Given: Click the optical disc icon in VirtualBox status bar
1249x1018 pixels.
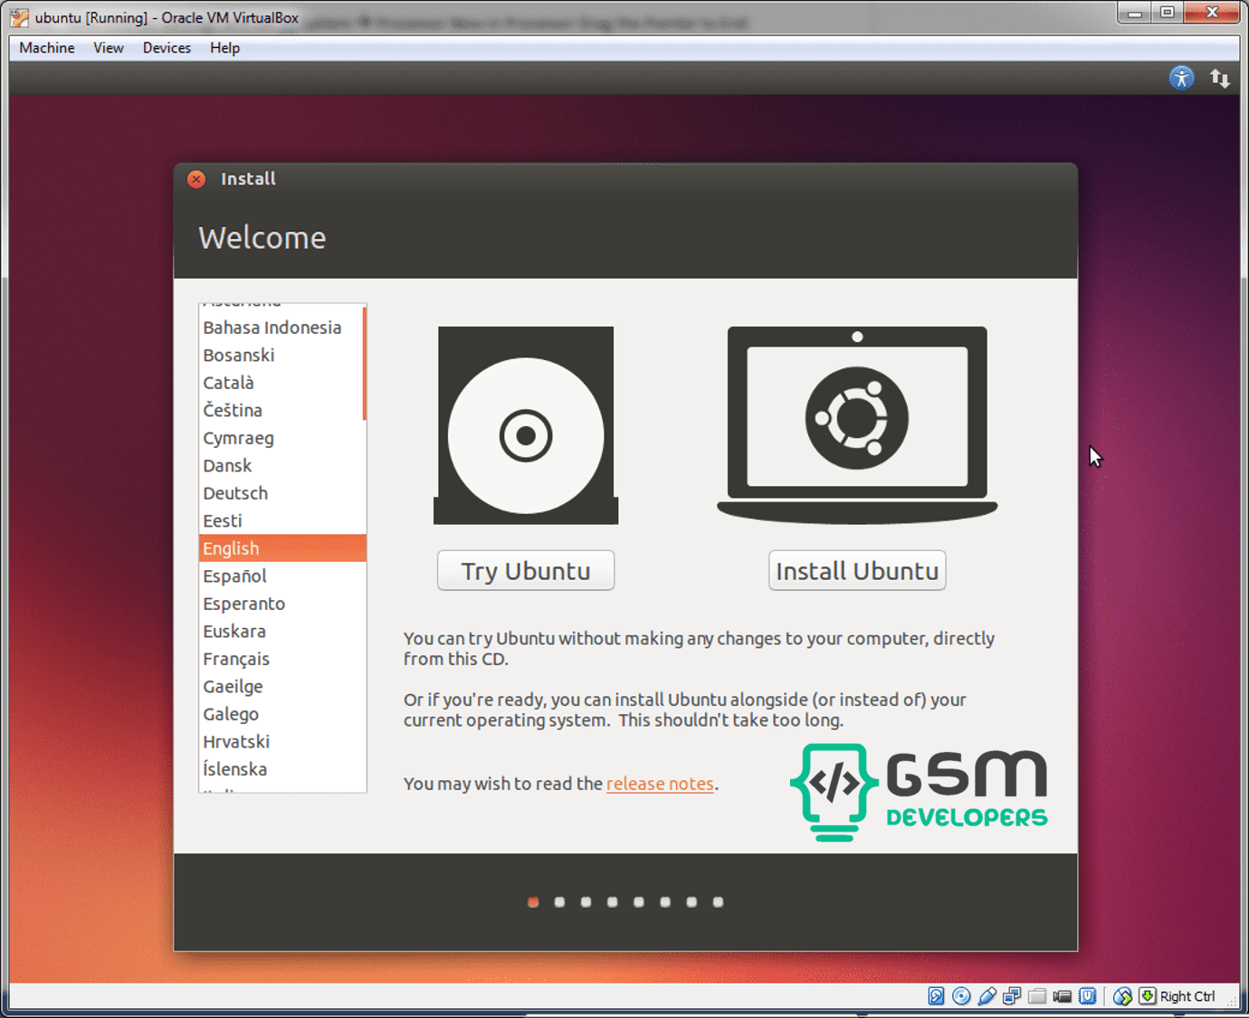Looking at the screenshot, I should click(961, 996).
